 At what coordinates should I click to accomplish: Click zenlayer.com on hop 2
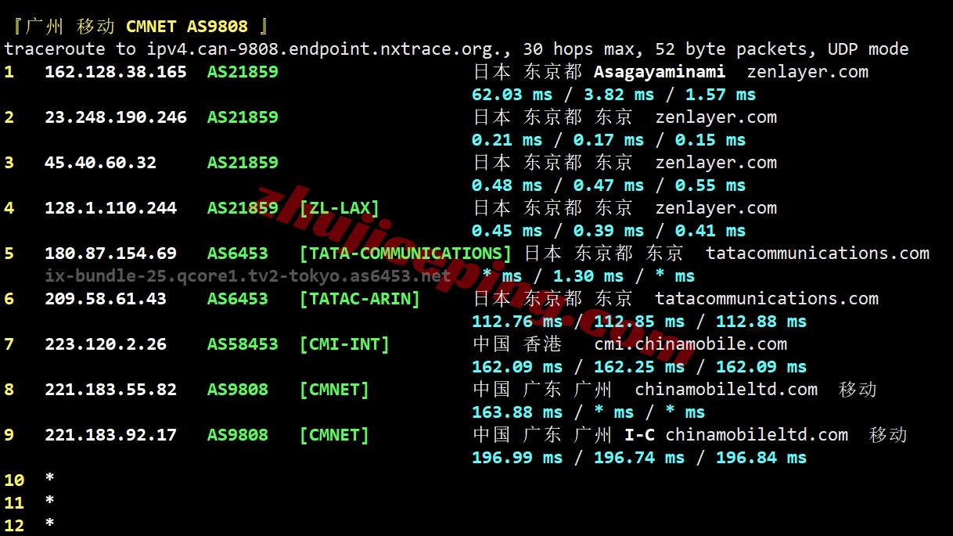pyautogui.click(x=716, y=117)
